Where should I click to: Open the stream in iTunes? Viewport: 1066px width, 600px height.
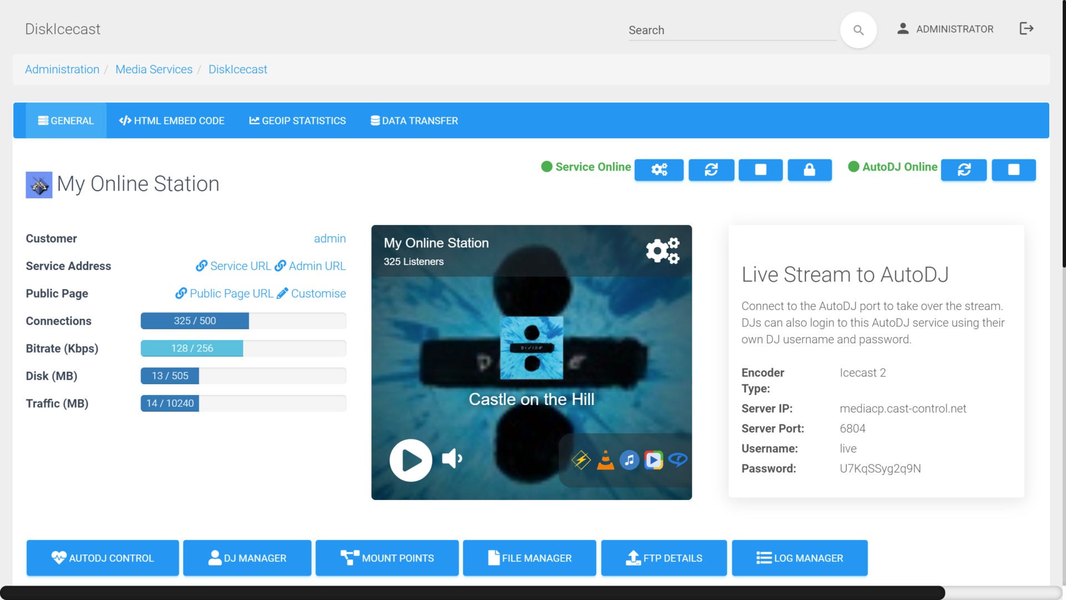629,460
